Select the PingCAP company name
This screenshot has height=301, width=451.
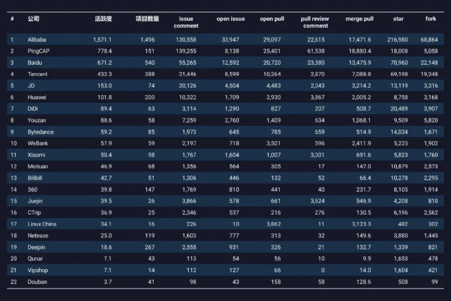click(39, 51)
